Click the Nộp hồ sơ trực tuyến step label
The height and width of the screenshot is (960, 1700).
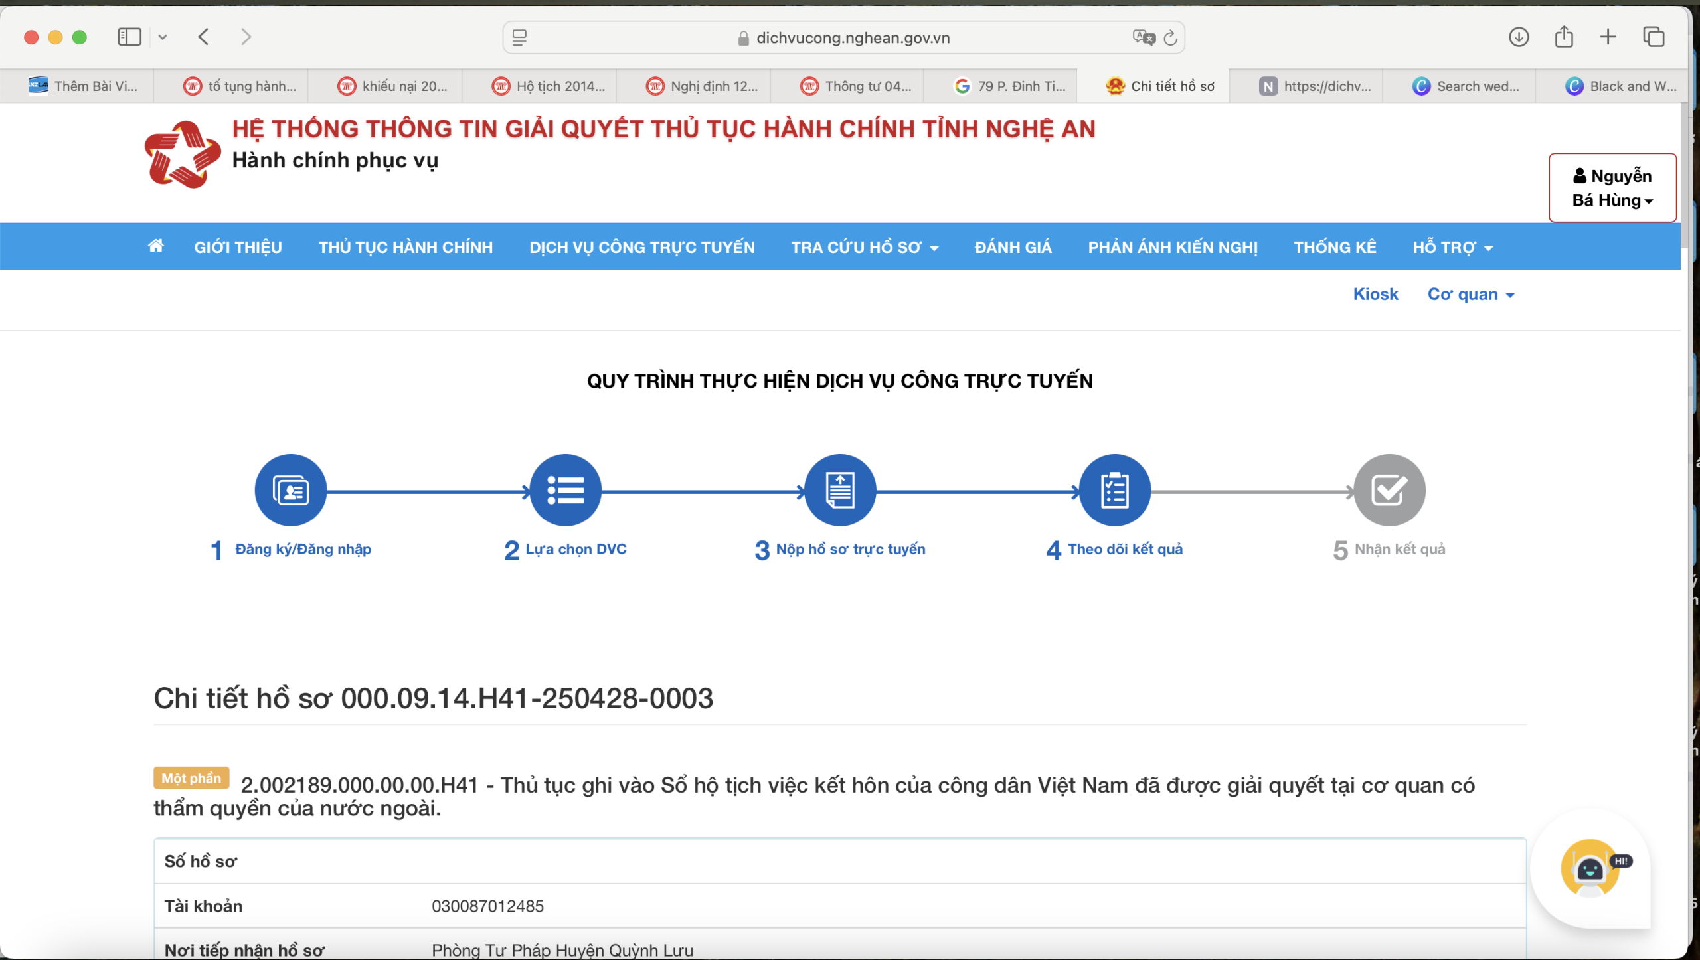(x=851, y=549)
